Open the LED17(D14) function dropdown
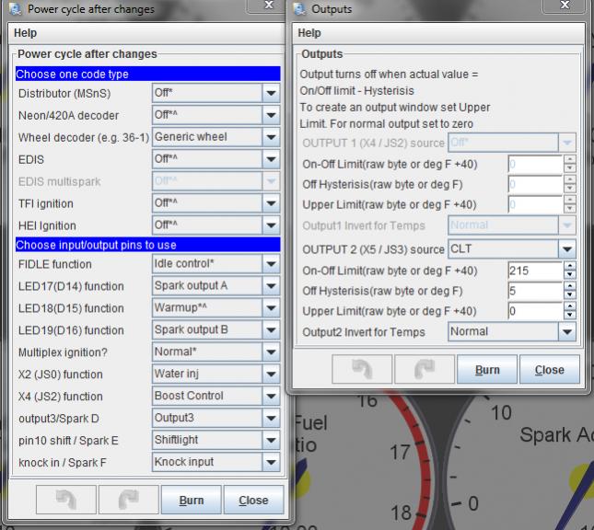Viewport: 594px width, 530px height. point(271,286)
